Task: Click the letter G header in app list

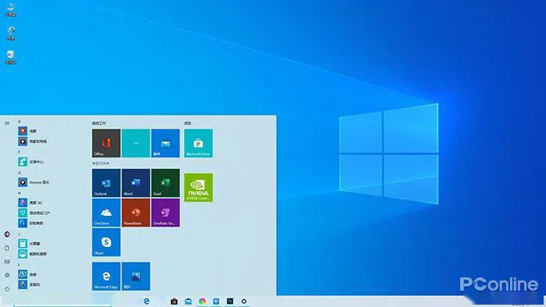Action: pos(19,172)
